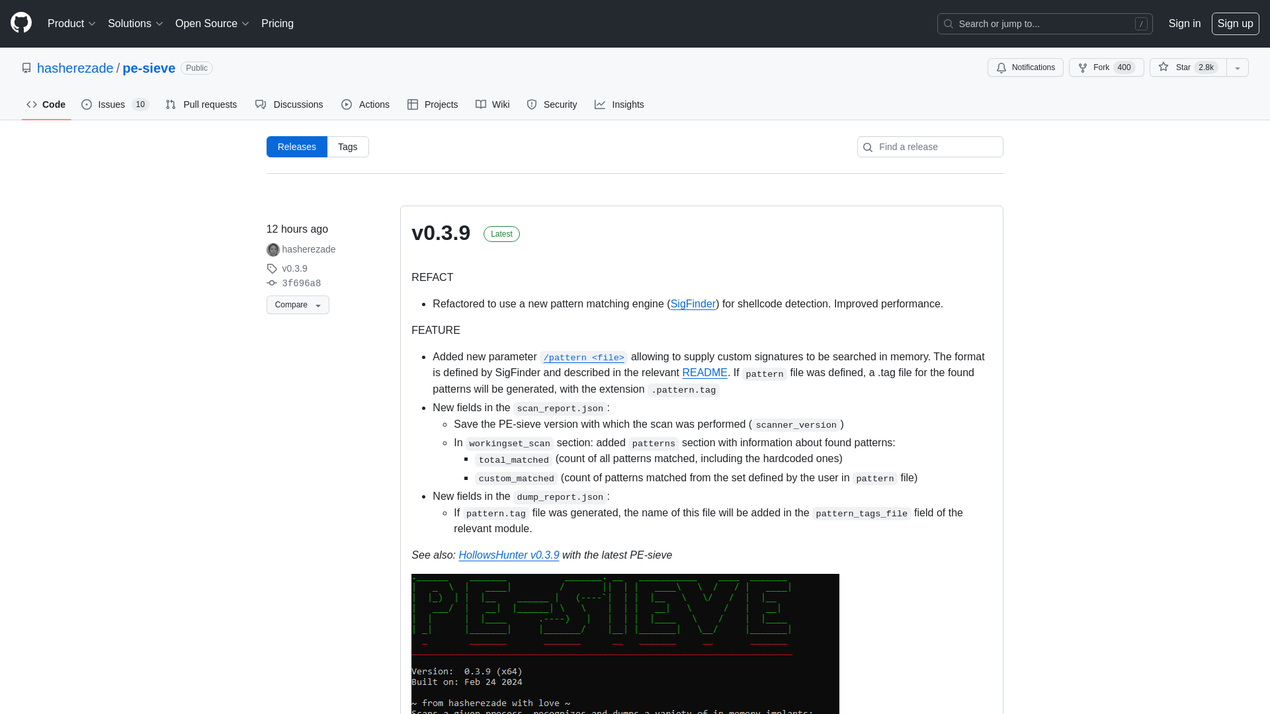
Task: Open the HollowsHunter v0.3.9 link
Action: click(x=509, y=555)
